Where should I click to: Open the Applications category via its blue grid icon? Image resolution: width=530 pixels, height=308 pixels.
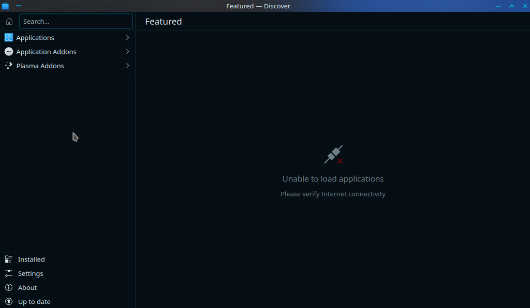(x=9, y=37)
